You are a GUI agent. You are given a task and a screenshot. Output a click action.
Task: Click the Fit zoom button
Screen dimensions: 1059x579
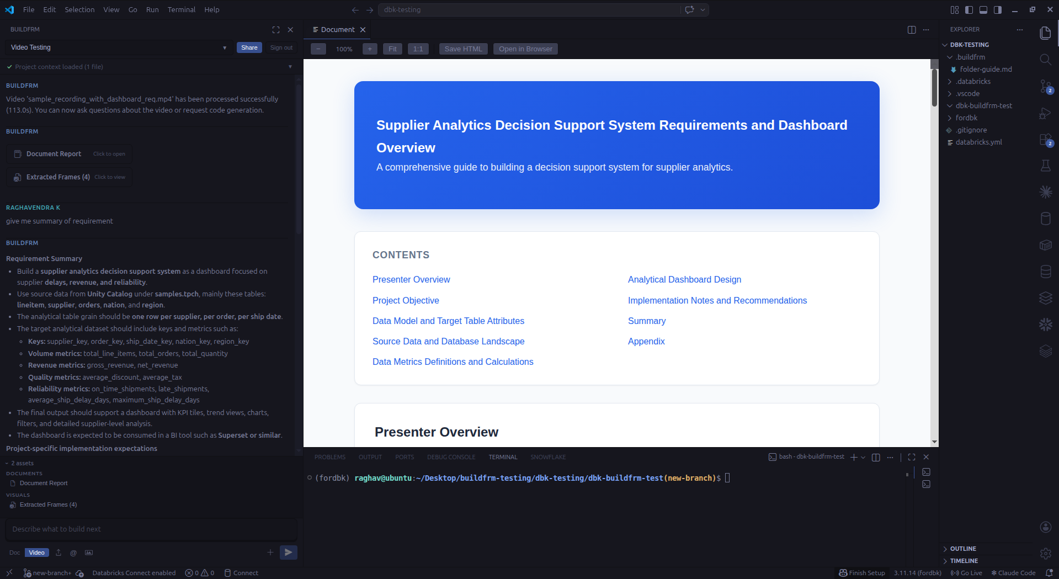[x=392, y=49]
